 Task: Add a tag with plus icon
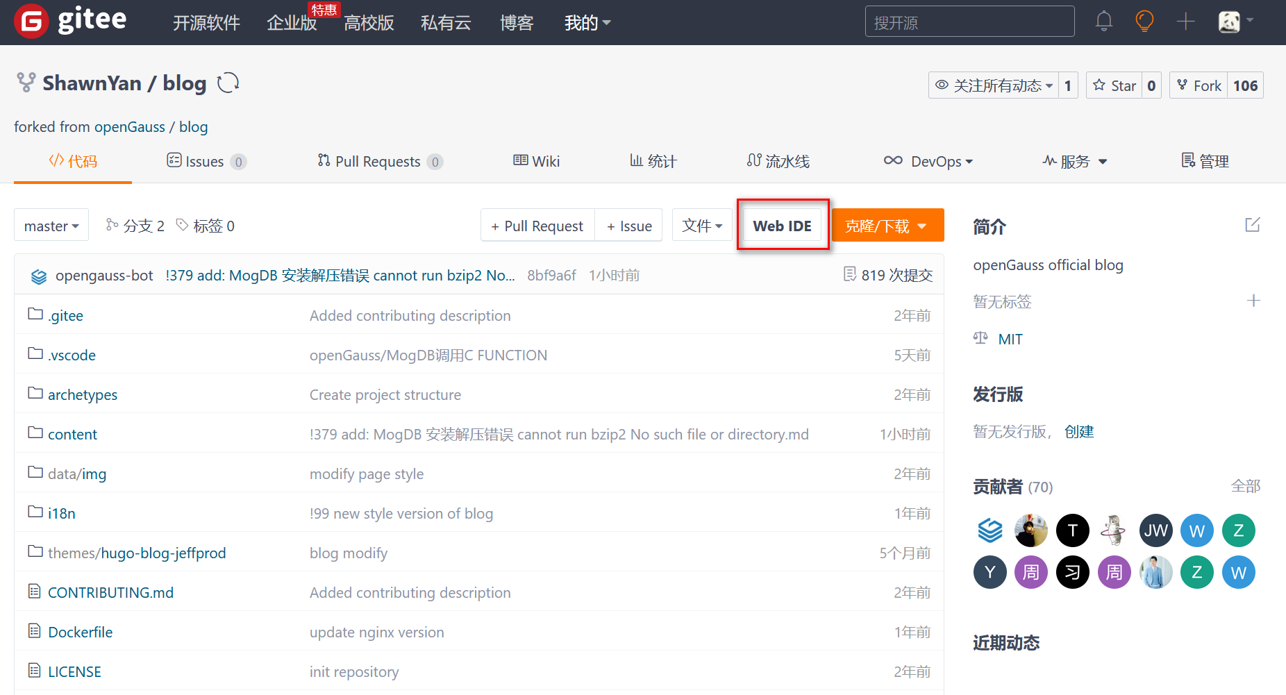coord(1253,301)
